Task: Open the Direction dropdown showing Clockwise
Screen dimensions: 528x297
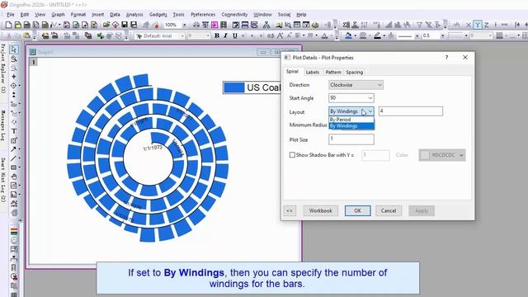Action: tap(356, 85)
